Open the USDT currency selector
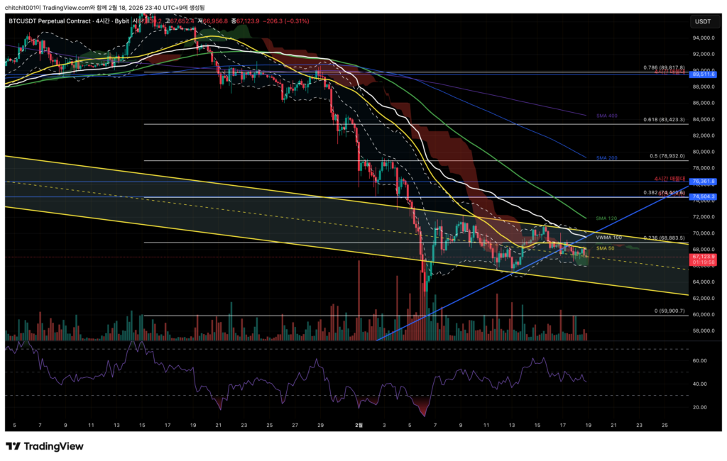Image resolution: width=727 pixels, height=461 pixels. [702, 21]
